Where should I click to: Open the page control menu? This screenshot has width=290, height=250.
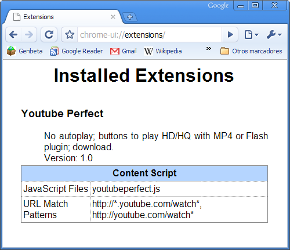[251, 35]
